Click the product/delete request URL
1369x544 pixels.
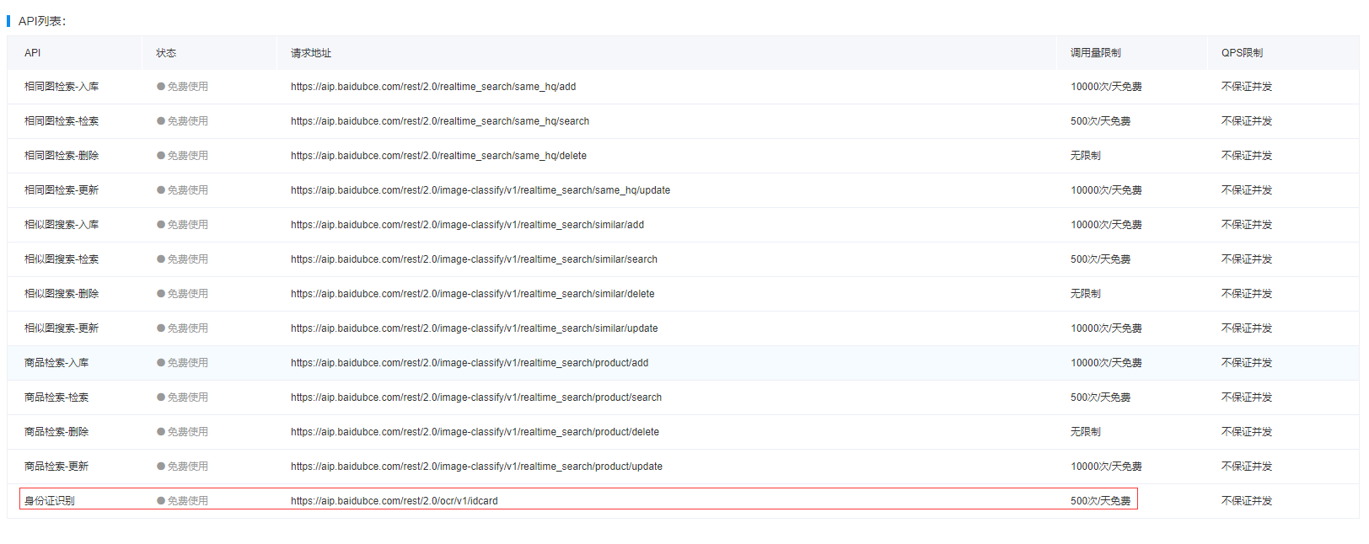tap(475, 432)
